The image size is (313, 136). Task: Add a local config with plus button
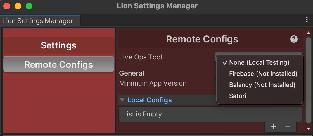point(274,127)
